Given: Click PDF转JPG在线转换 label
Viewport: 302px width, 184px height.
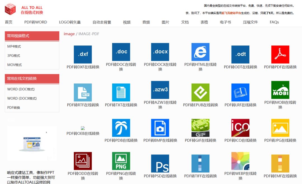Looking at the screenshot, I should click(x=280, y=140).
